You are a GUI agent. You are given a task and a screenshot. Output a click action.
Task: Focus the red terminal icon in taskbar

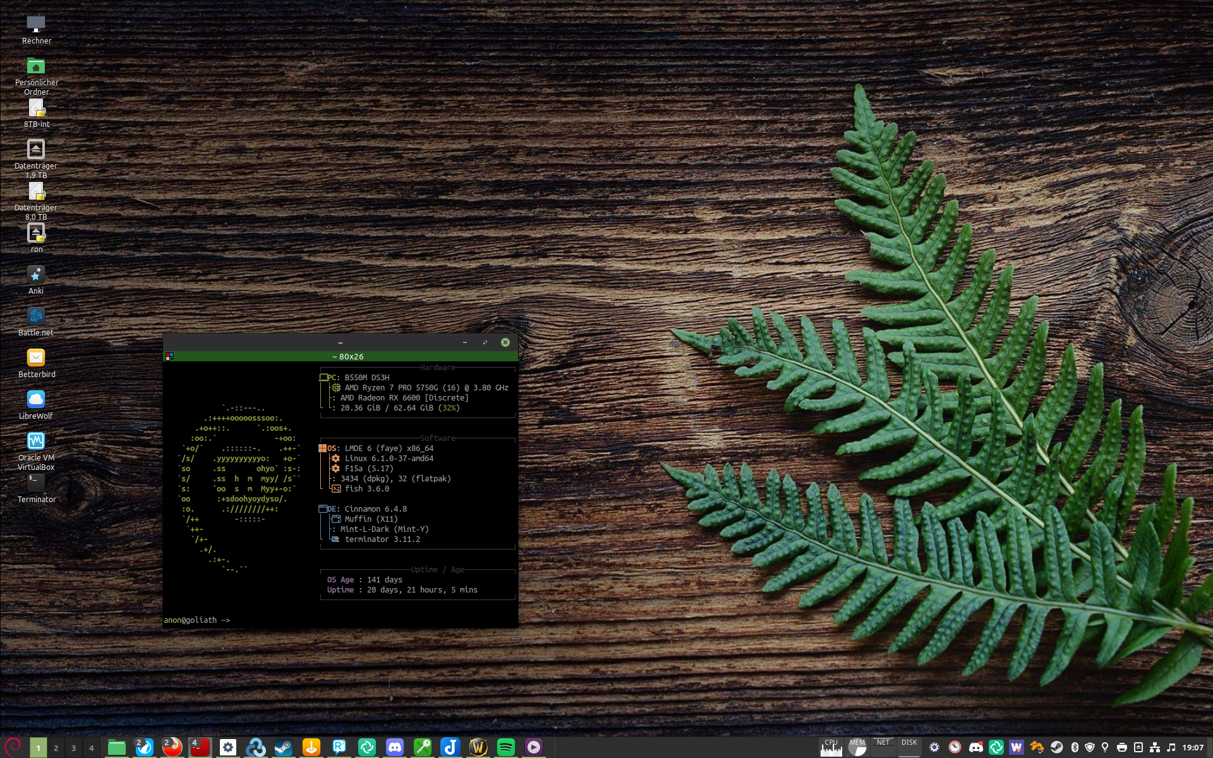(200, 748)
